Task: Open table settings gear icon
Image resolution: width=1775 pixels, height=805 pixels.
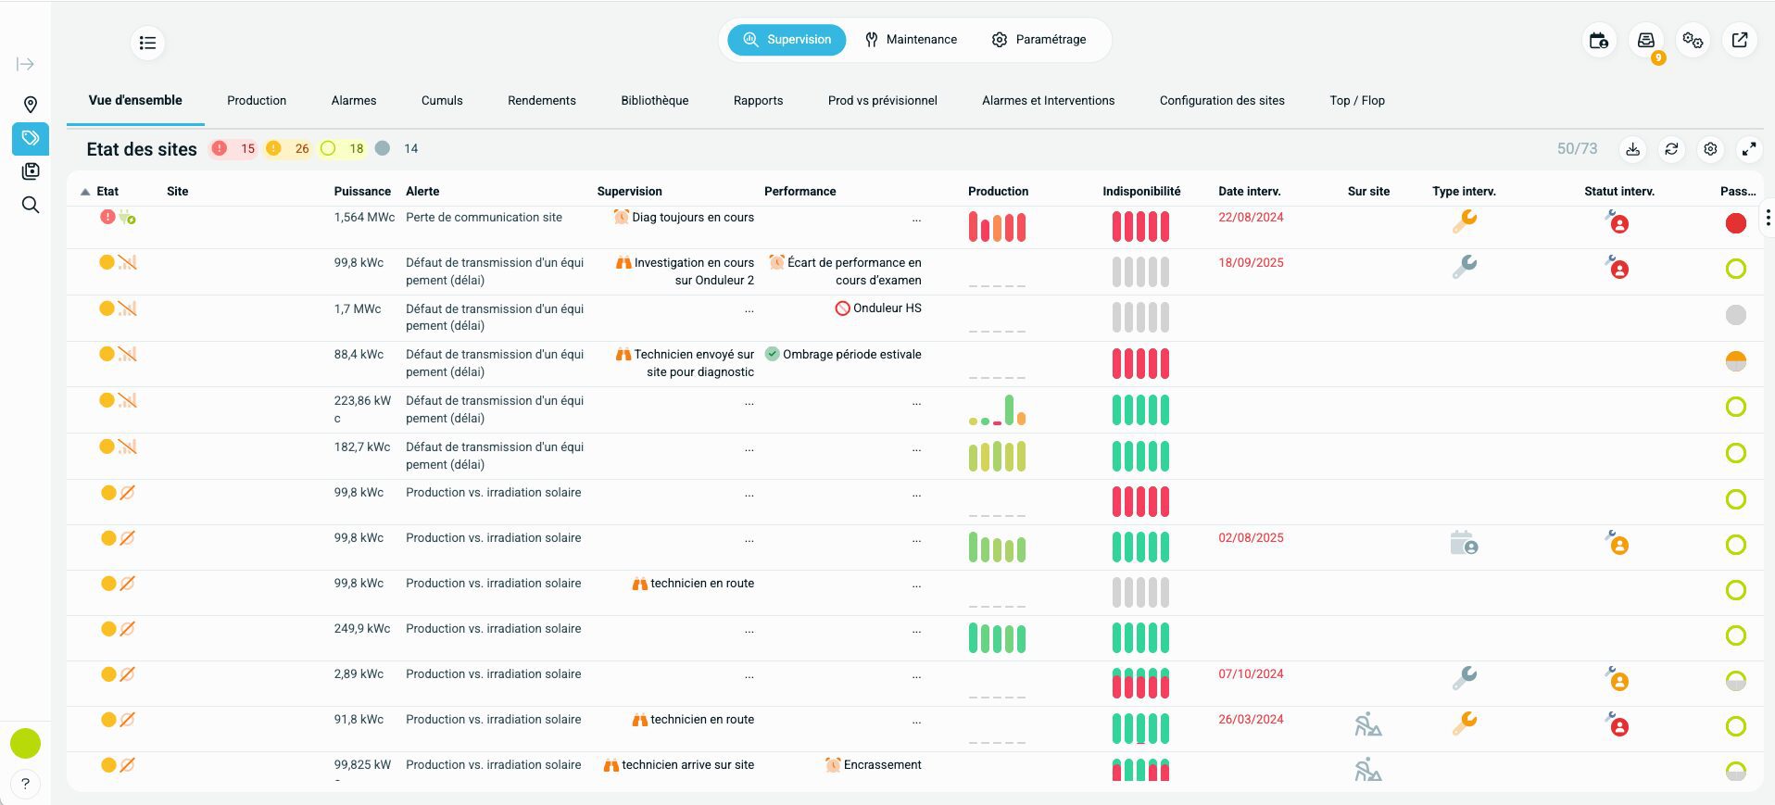Action: pyautogui.click(x=1710, y=149)
